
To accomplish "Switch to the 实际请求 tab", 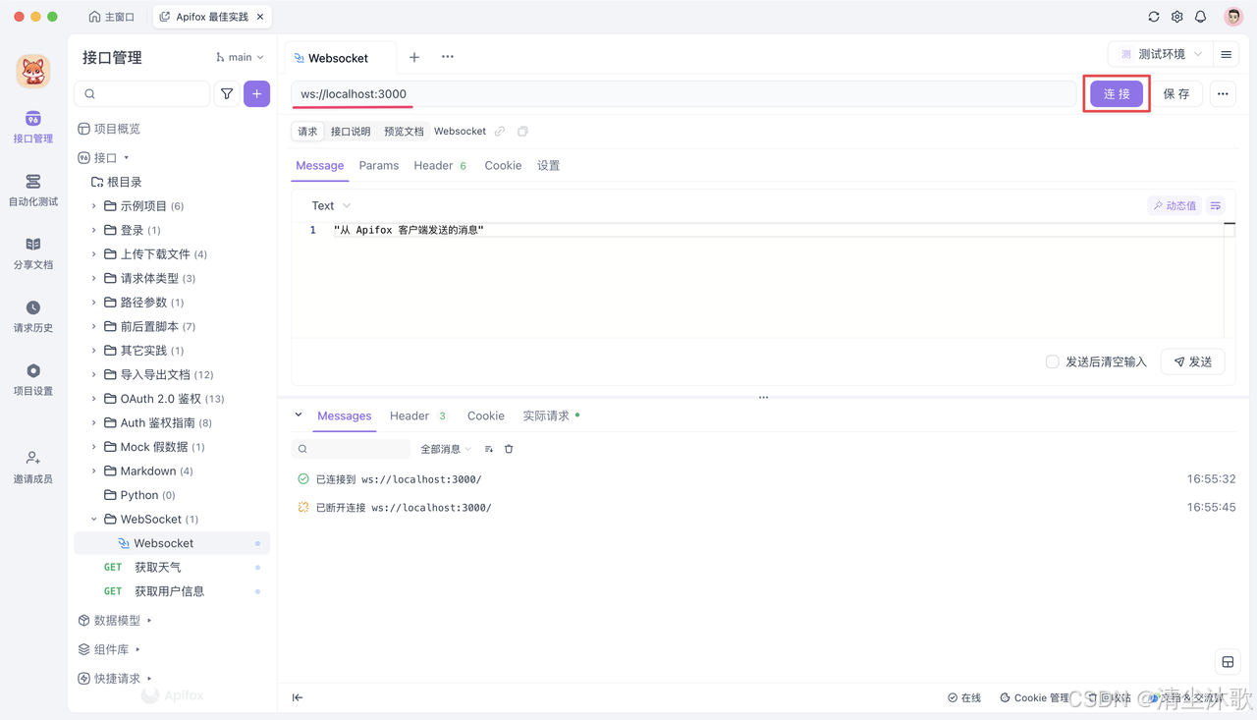I will point(548,415).
